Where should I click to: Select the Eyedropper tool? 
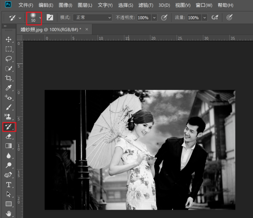9,88
